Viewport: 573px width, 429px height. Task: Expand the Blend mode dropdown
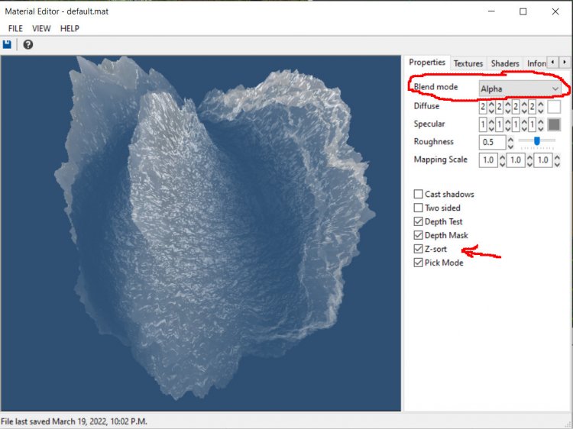click(x=520, y=89)
